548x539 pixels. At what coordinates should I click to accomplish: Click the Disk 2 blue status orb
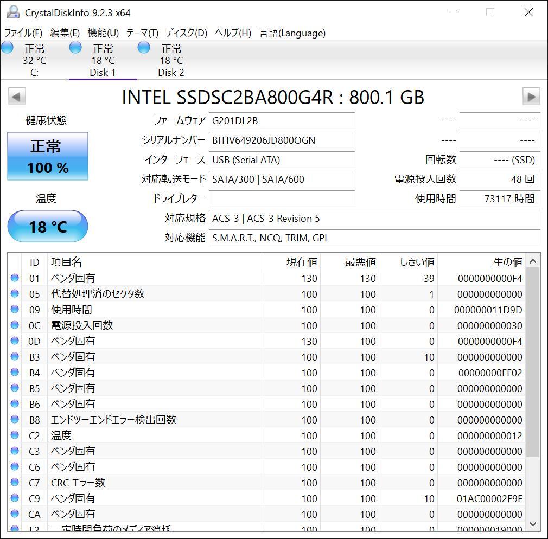(144, 48)
